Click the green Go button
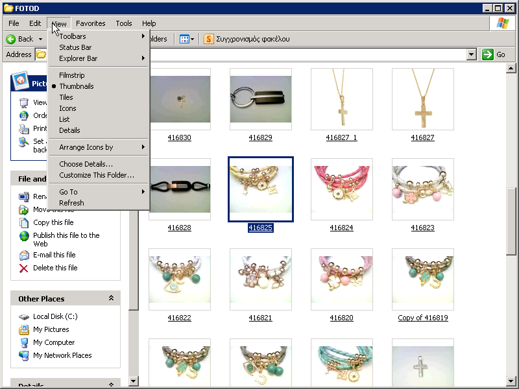This screenshot has width=519, height=389. click(x=494, y=54)
